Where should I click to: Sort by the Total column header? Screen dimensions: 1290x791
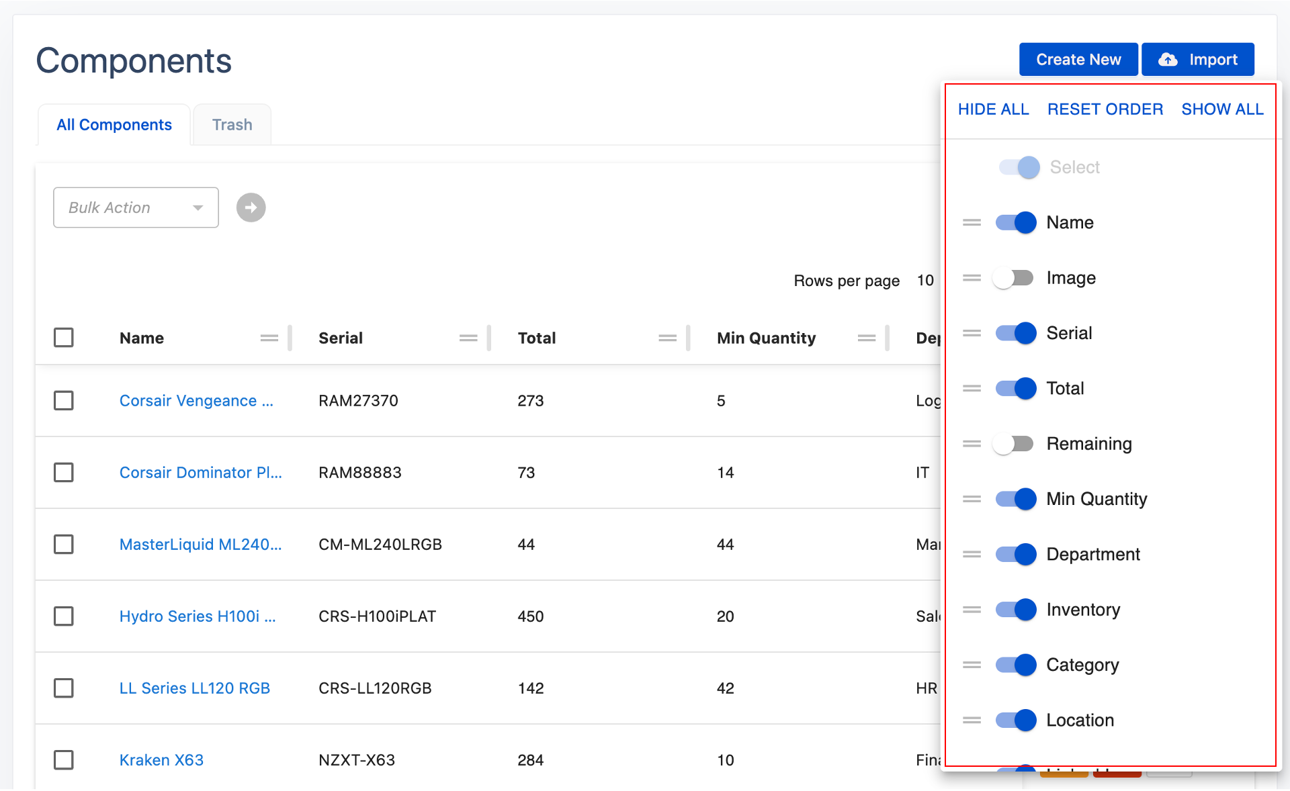point(537,338)
